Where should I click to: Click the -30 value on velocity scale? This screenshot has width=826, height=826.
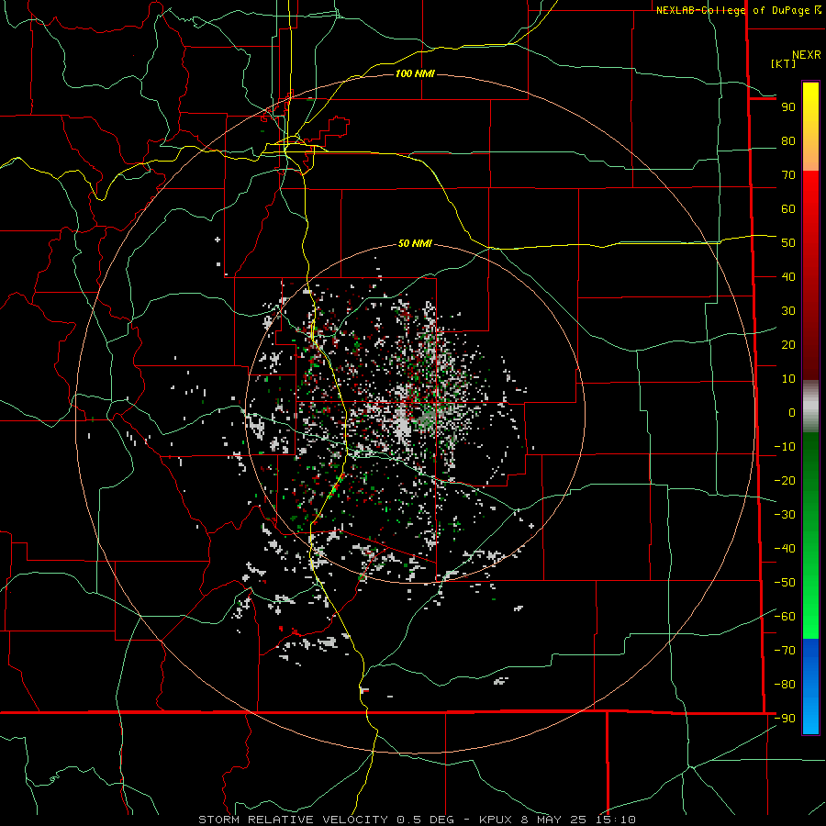[785, 515]
